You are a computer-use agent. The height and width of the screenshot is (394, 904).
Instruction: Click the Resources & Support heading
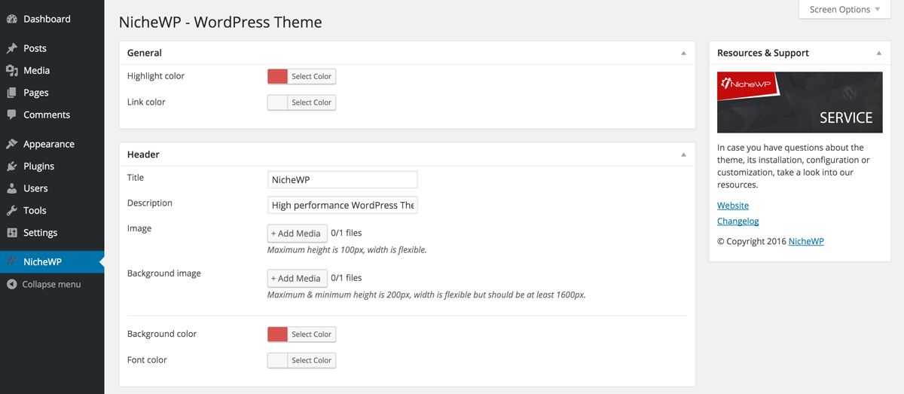(x=763, y=53)
